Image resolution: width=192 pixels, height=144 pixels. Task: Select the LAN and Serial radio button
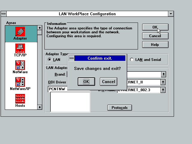pyautogui.click(x=132, y=60)
